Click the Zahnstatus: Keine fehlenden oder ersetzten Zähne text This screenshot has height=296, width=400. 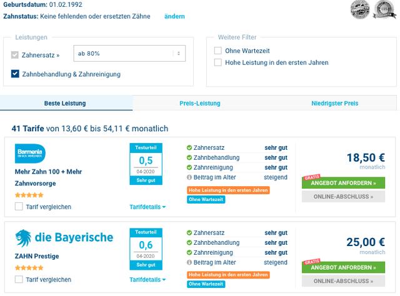[x=76, y=16]
